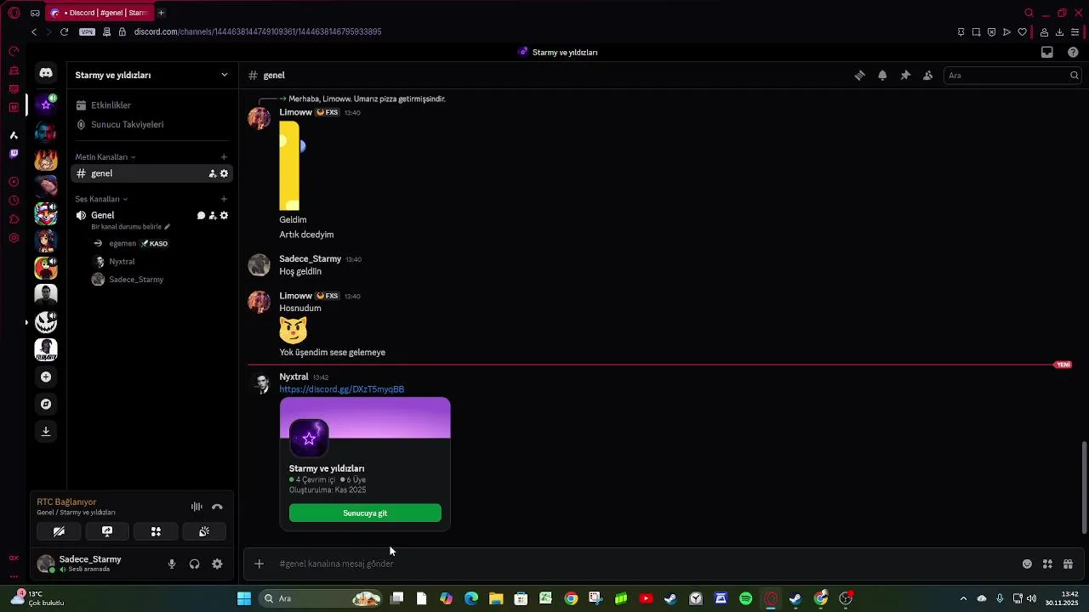Open threads icon in genel channel header

(859, 76)
